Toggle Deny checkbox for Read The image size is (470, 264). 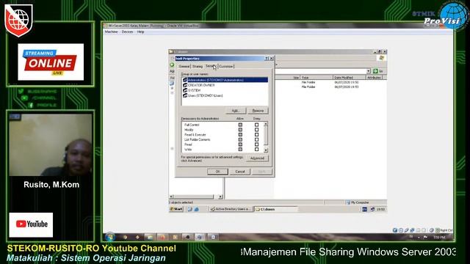[x=256, y=144]
